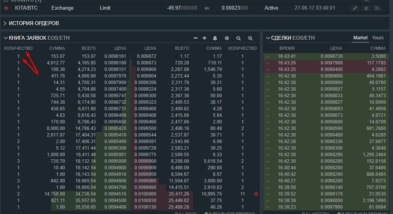Image resolution: width=393 pixels, height=214 pixels.
Task: Click the order date 27-06-17 03:40:01
Action: pos(315,8)
